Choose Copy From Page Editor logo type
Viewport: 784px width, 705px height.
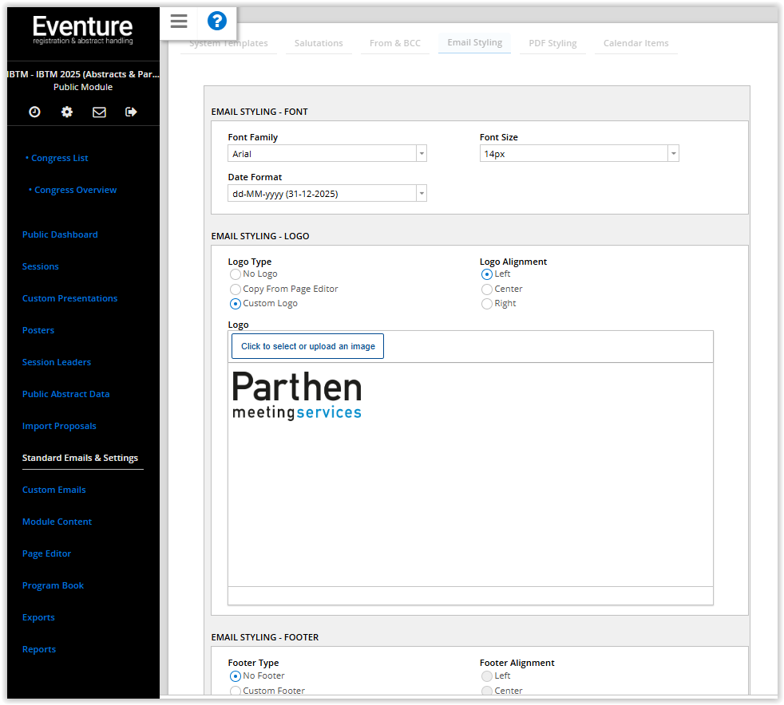[235, 289]
